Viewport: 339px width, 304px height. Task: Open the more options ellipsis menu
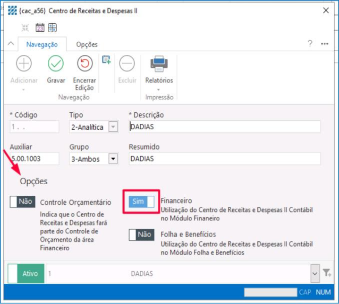pos(325,44)
